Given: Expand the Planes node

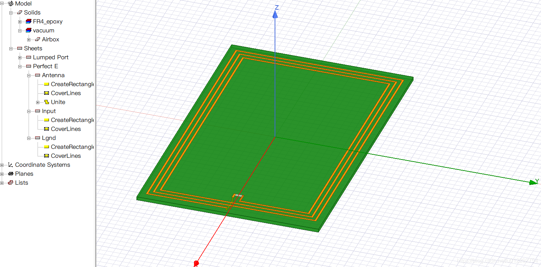Looking at the screenshot, I should tap(2, 174).
